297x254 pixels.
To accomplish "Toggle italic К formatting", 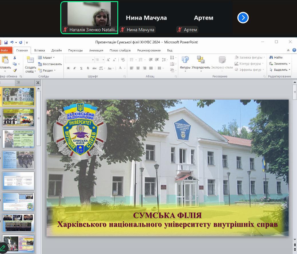I will pyautogui.click(x=75, y=68).
